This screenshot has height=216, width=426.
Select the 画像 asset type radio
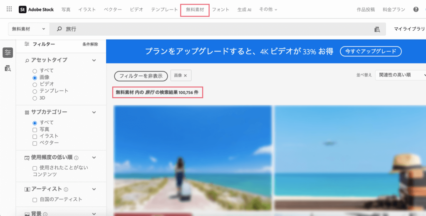point(35,78)
